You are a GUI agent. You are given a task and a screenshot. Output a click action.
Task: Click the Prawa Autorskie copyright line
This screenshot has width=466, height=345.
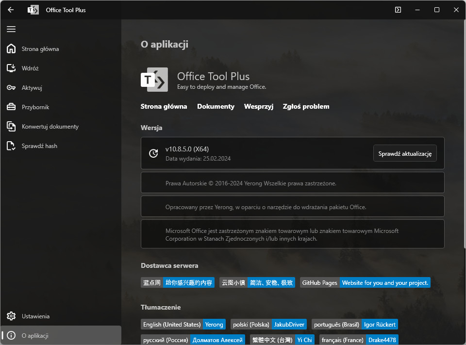tap(250, 183)
